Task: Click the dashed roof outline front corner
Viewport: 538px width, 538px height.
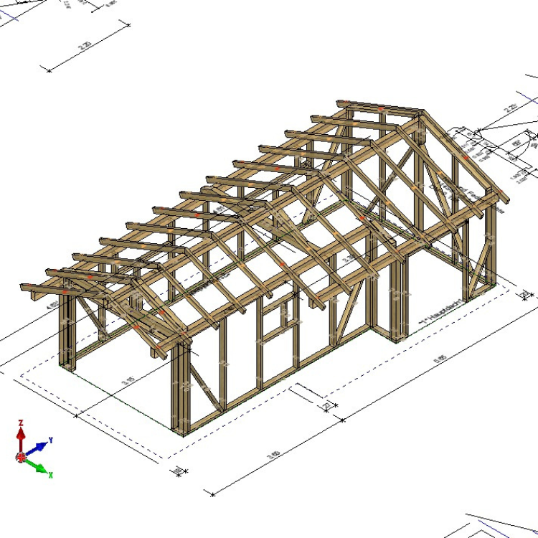Action: tap(169, 458)
